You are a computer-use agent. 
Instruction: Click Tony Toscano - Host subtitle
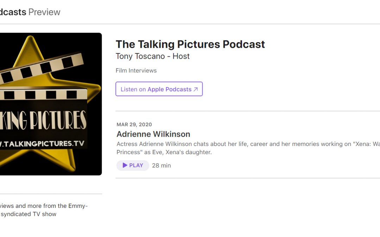tap(152, 56)
